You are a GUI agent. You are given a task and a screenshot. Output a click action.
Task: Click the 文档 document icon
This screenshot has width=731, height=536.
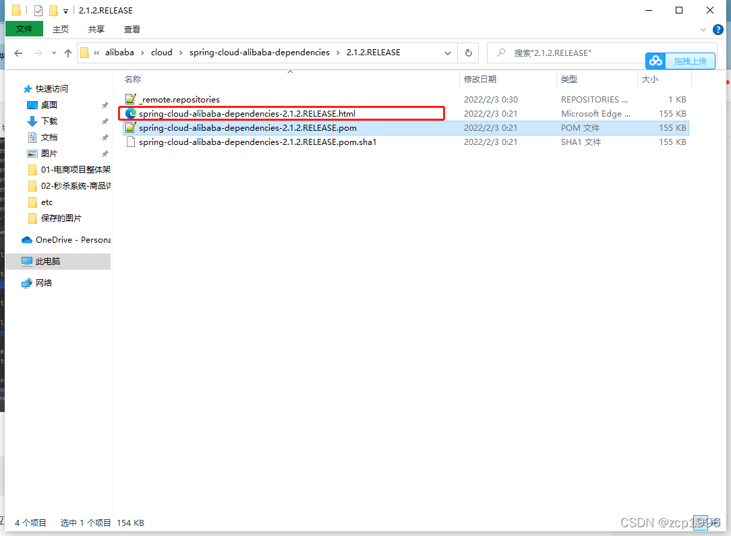coord(32,138)
